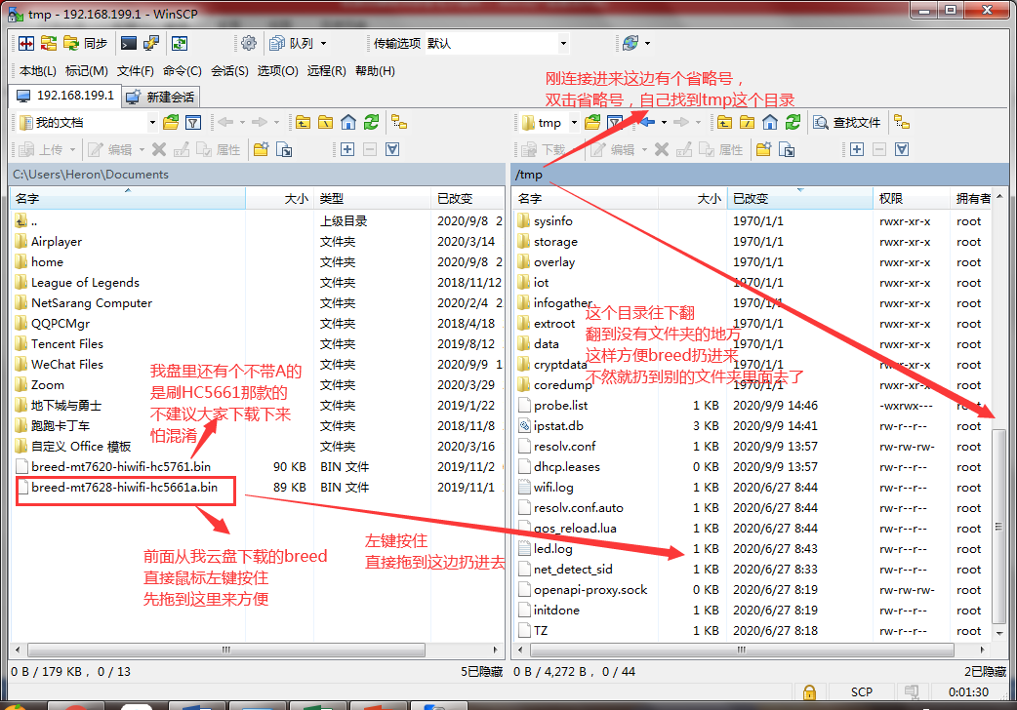The width and height of the screenshot is (1017, 710).
Task: Open the 命令(C) menu
Action: (x=183, y=70)
